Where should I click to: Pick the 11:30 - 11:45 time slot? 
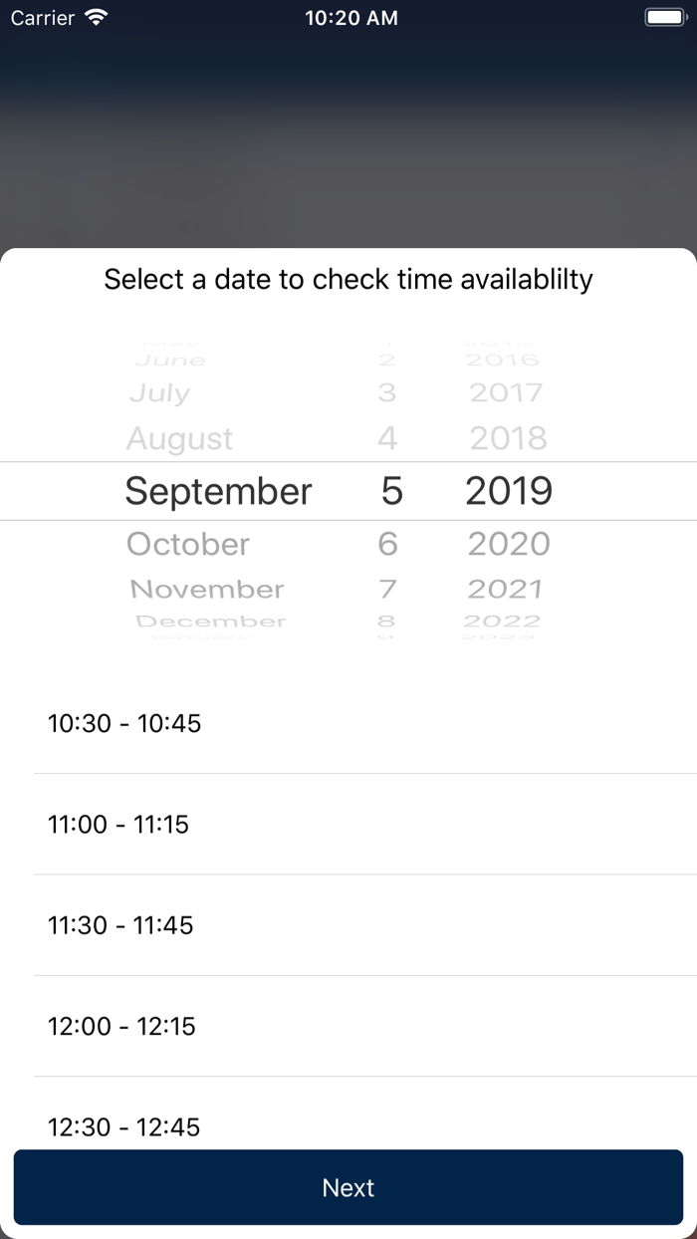point(120,925)
